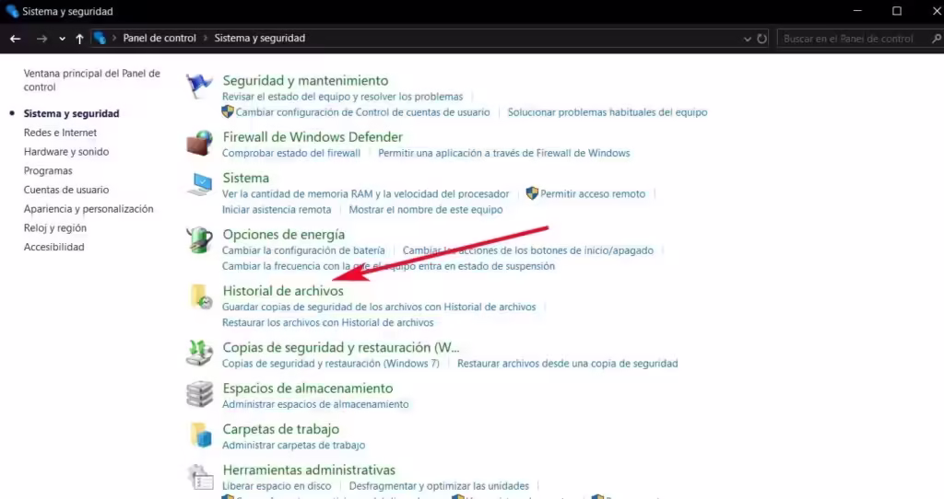Go back with the left arrow button
This screenshot has width=944, height=499.
point(15,39)
